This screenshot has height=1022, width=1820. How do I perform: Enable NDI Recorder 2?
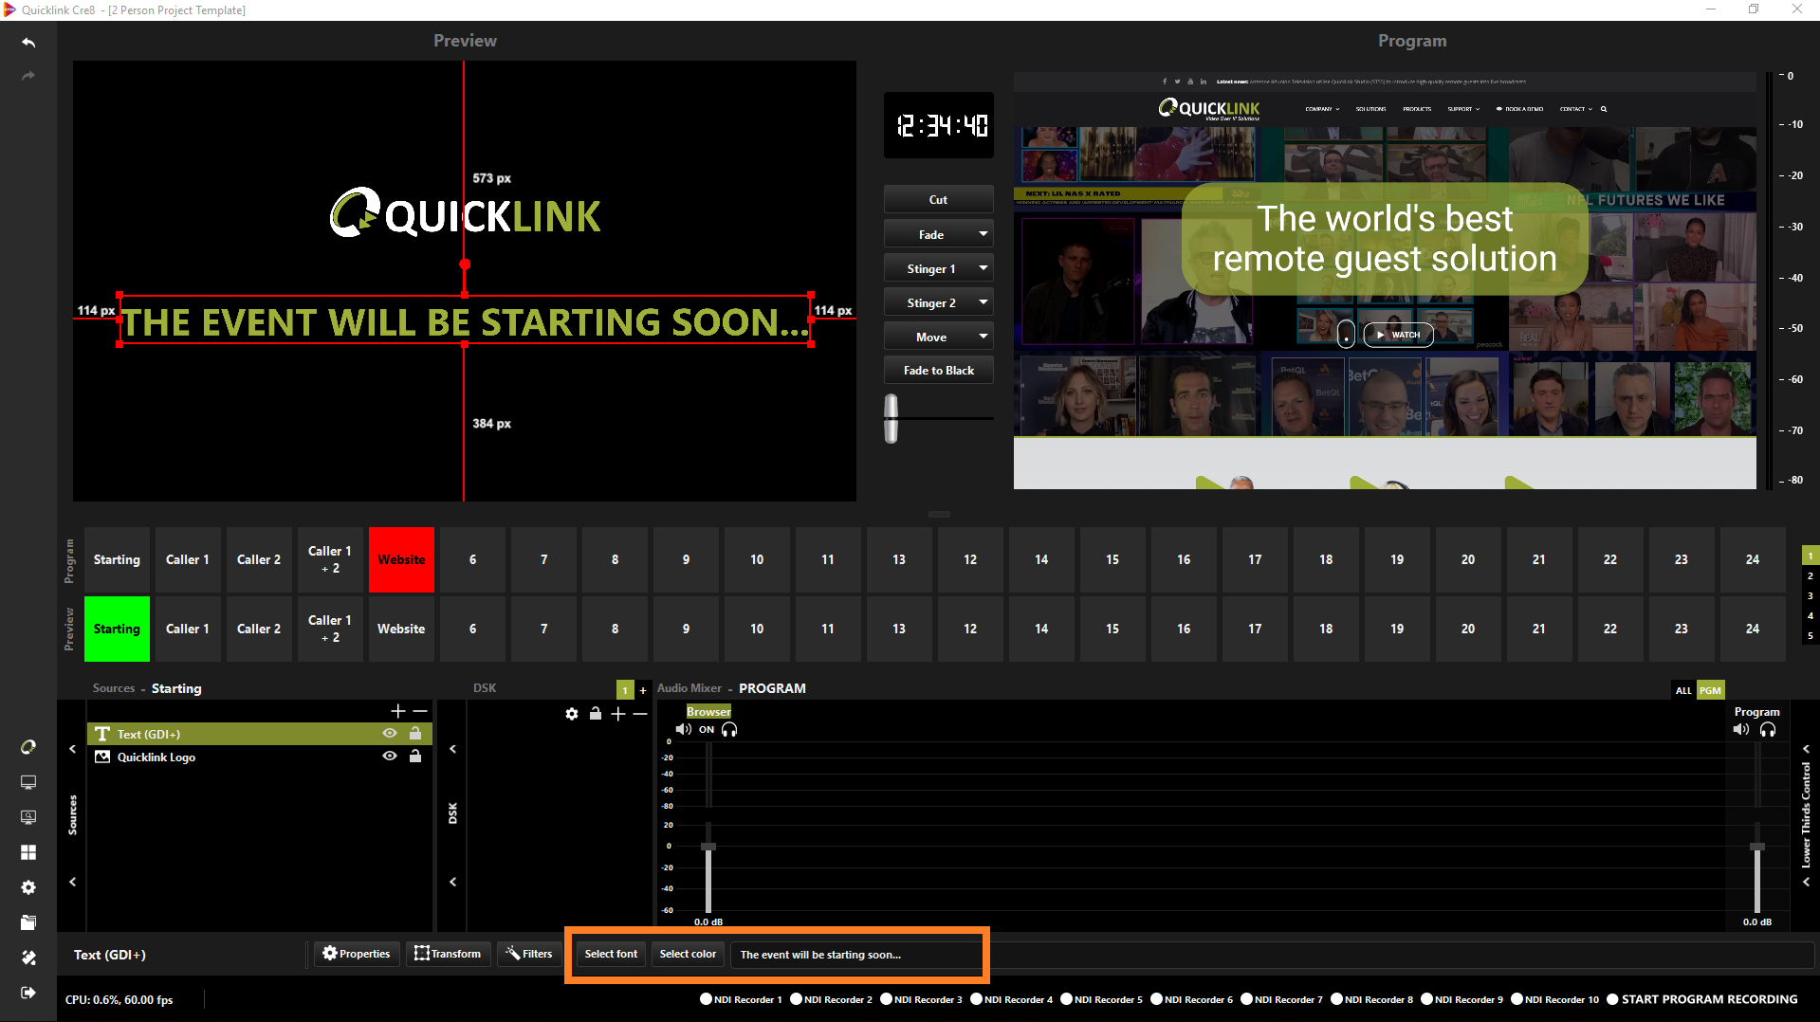(797, 999)
